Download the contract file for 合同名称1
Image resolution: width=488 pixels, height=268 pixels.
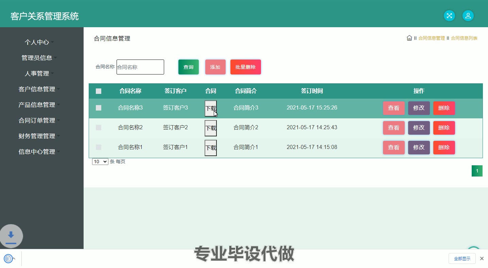(211, 148)
